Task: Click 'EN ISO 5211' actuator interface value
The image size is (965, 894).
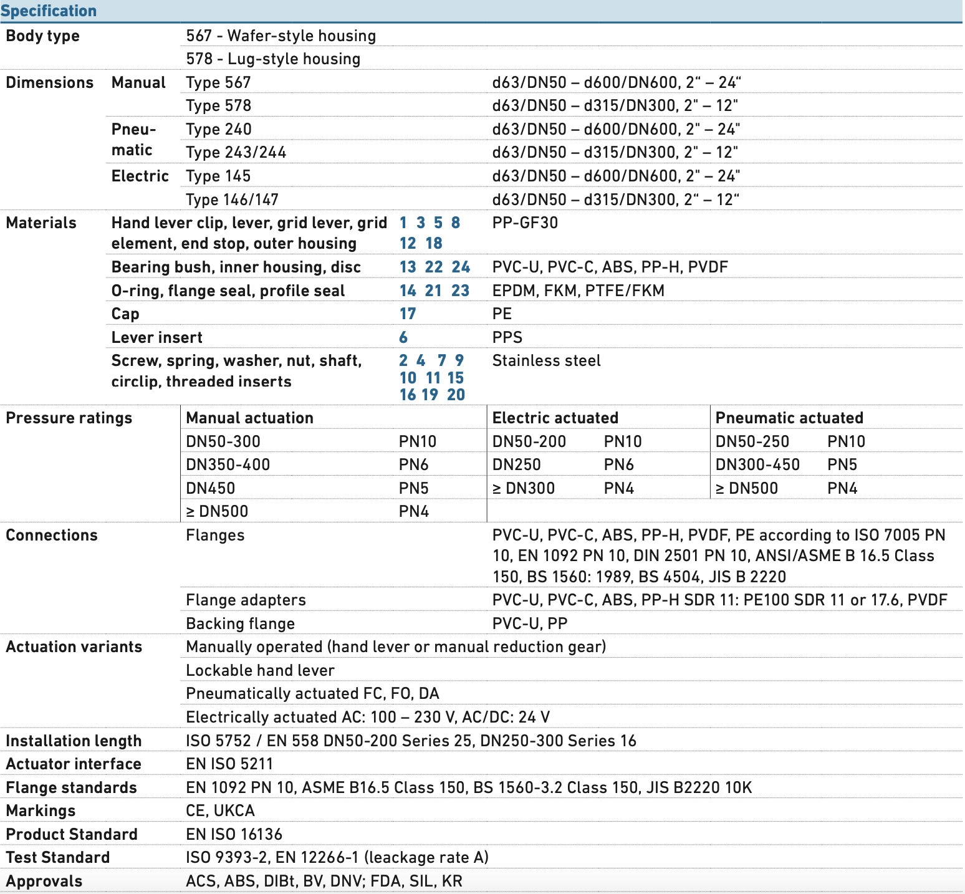Action: click(229, 764)
